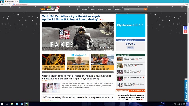Go to the site home icon
The width and height of the screenshot is (189, 106).
77,9
